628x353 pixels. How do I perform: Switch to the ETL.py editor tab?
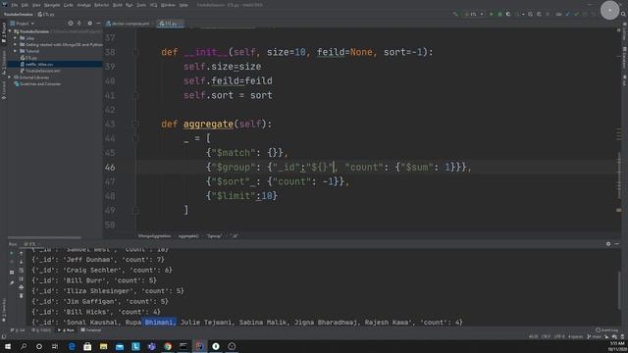(169, 24)
